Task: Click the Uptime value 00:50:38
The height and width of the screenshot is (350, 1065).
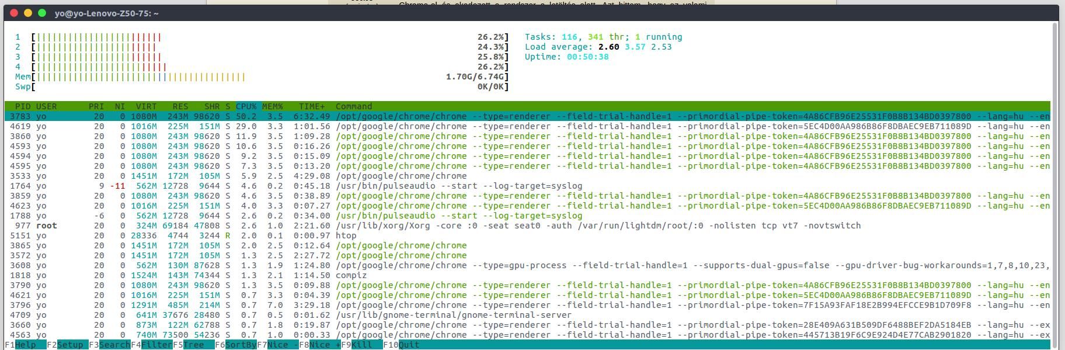Action: tap(587, 57)
